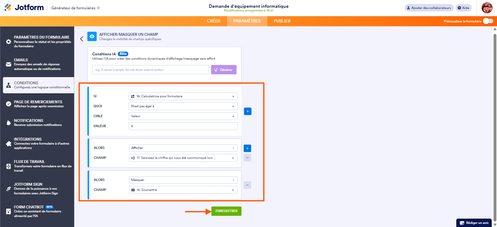
Task: Click the form title Demande d'équipement informatique
Action: (249, 6)
